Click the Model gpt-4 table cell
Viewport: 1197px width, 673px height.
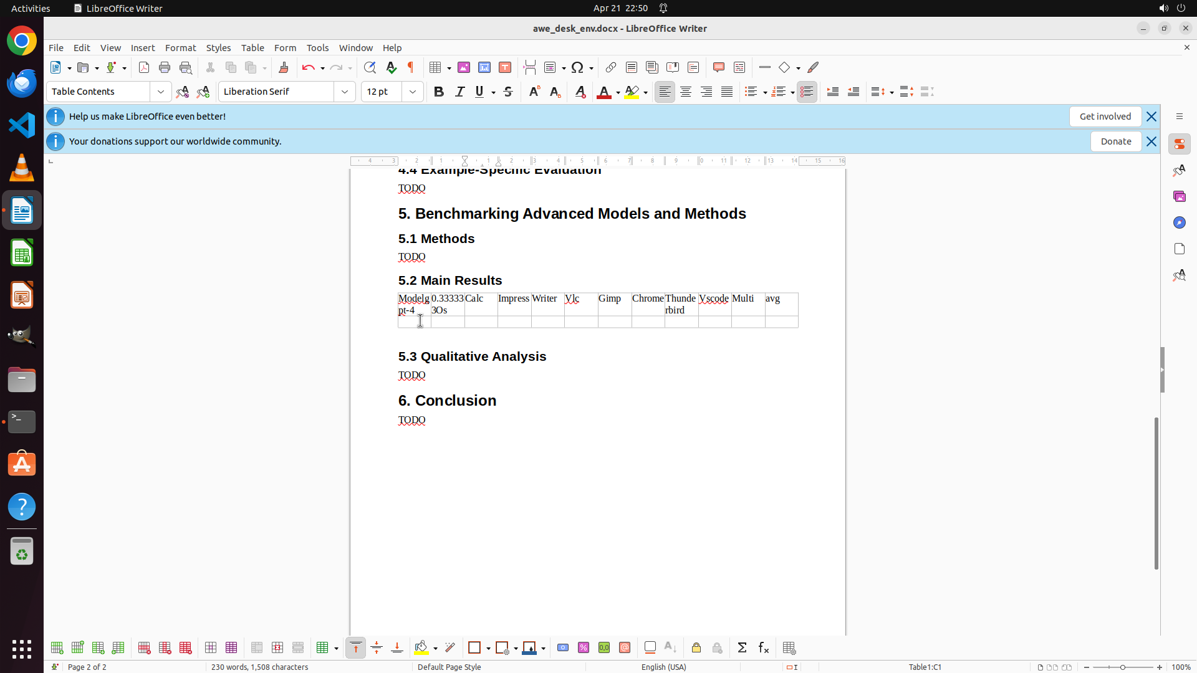[413, 304]
